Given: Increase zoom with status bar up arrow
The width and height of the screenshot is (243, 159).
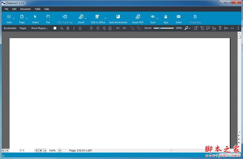Looking at the screenshot, I should point(60,151).
